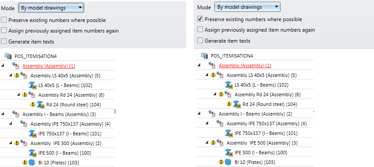
Task: Select 'Bl 10 {Plates} {103}' in left panel
Action: pos(59,163)
